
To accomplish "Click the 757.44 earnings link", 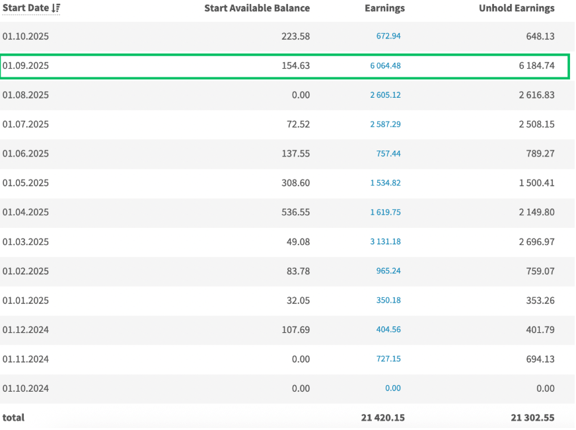I will (x=388, y=154).
